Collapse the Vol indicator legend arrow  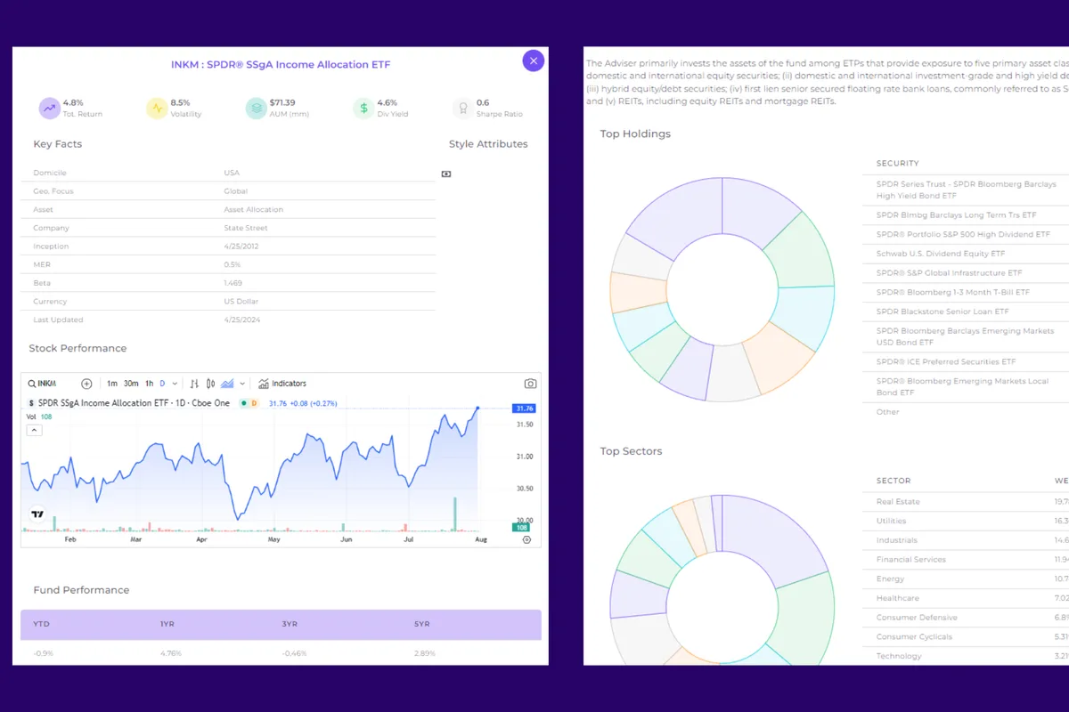[35, 430]
